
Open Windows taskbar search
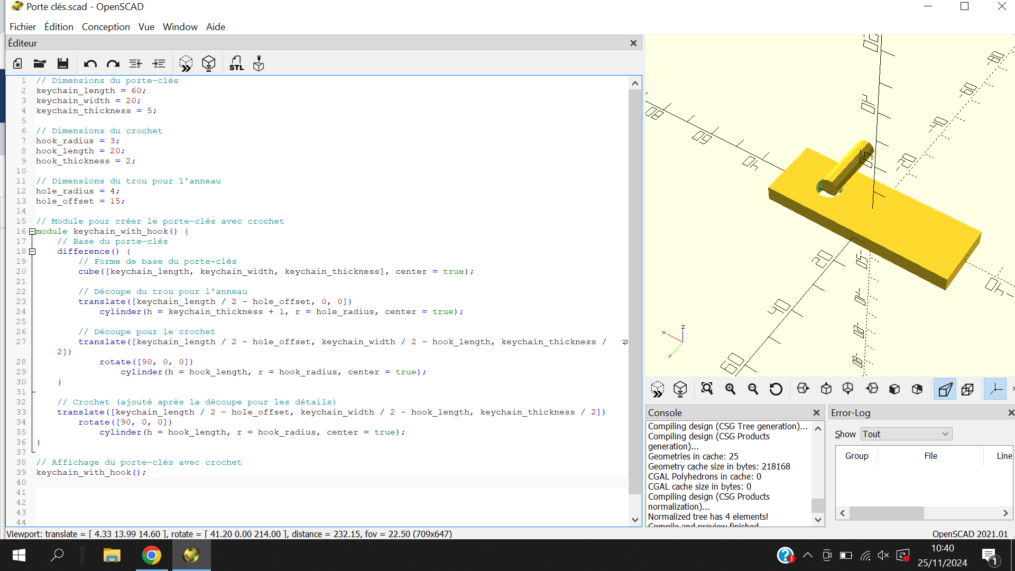[x=57, y=555]
